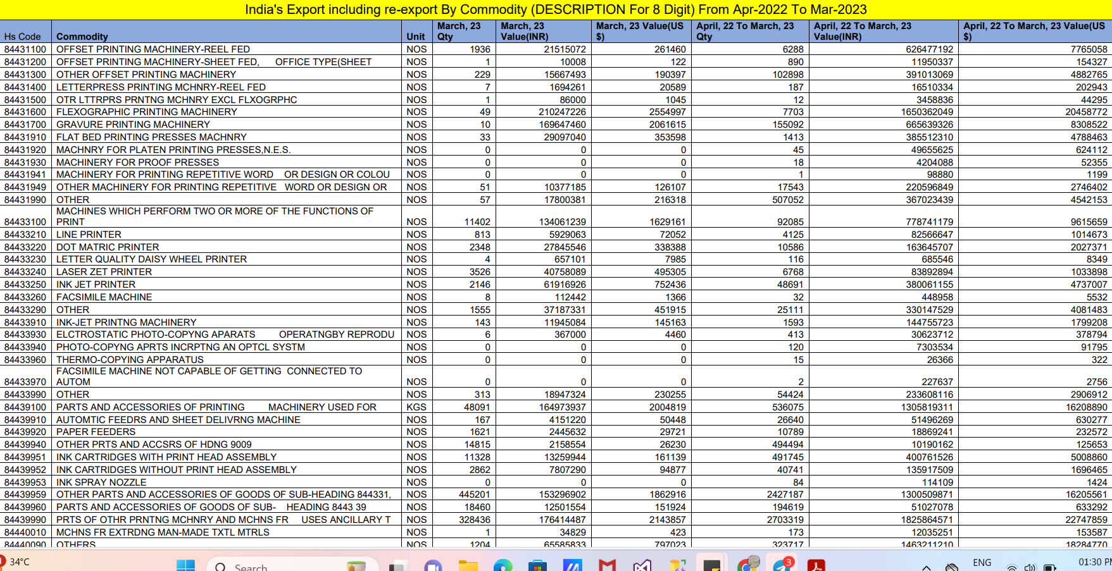The height and width of the screenshot is (571, 1112).
Task: Click the table title India's Export heading
Action: pyautogui.click(x=556, y=9)
